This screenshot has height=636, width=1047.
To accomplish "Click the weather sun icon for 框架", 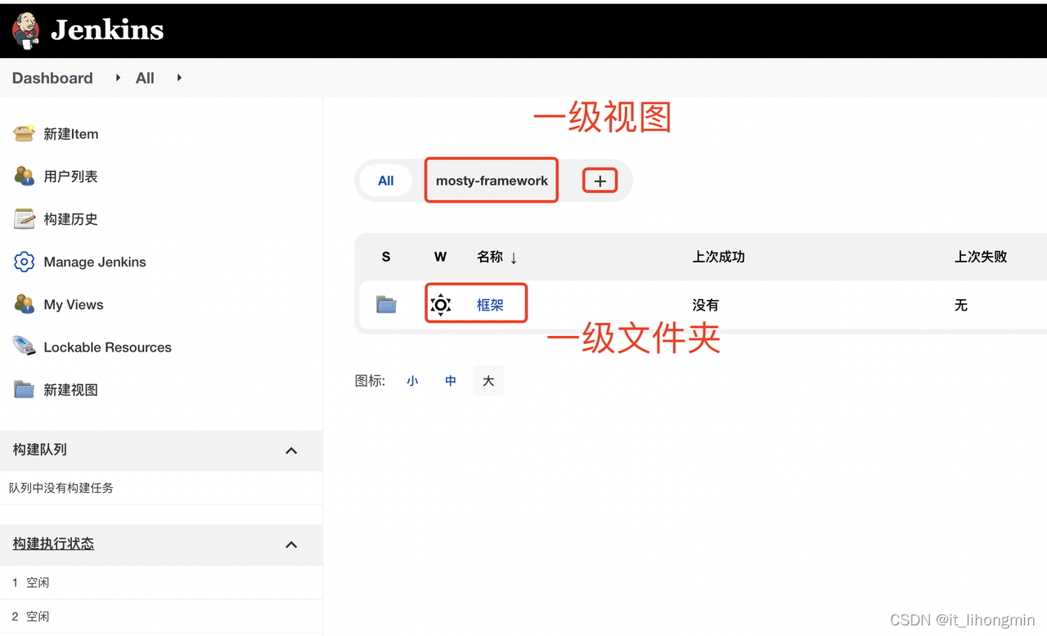I will point(441,305).
